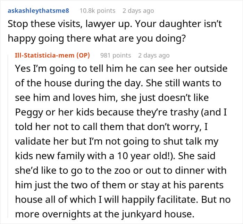
Task: Click the (OP) tag beside Ill-Statisticia-mem
Action: tap(84, 55)
